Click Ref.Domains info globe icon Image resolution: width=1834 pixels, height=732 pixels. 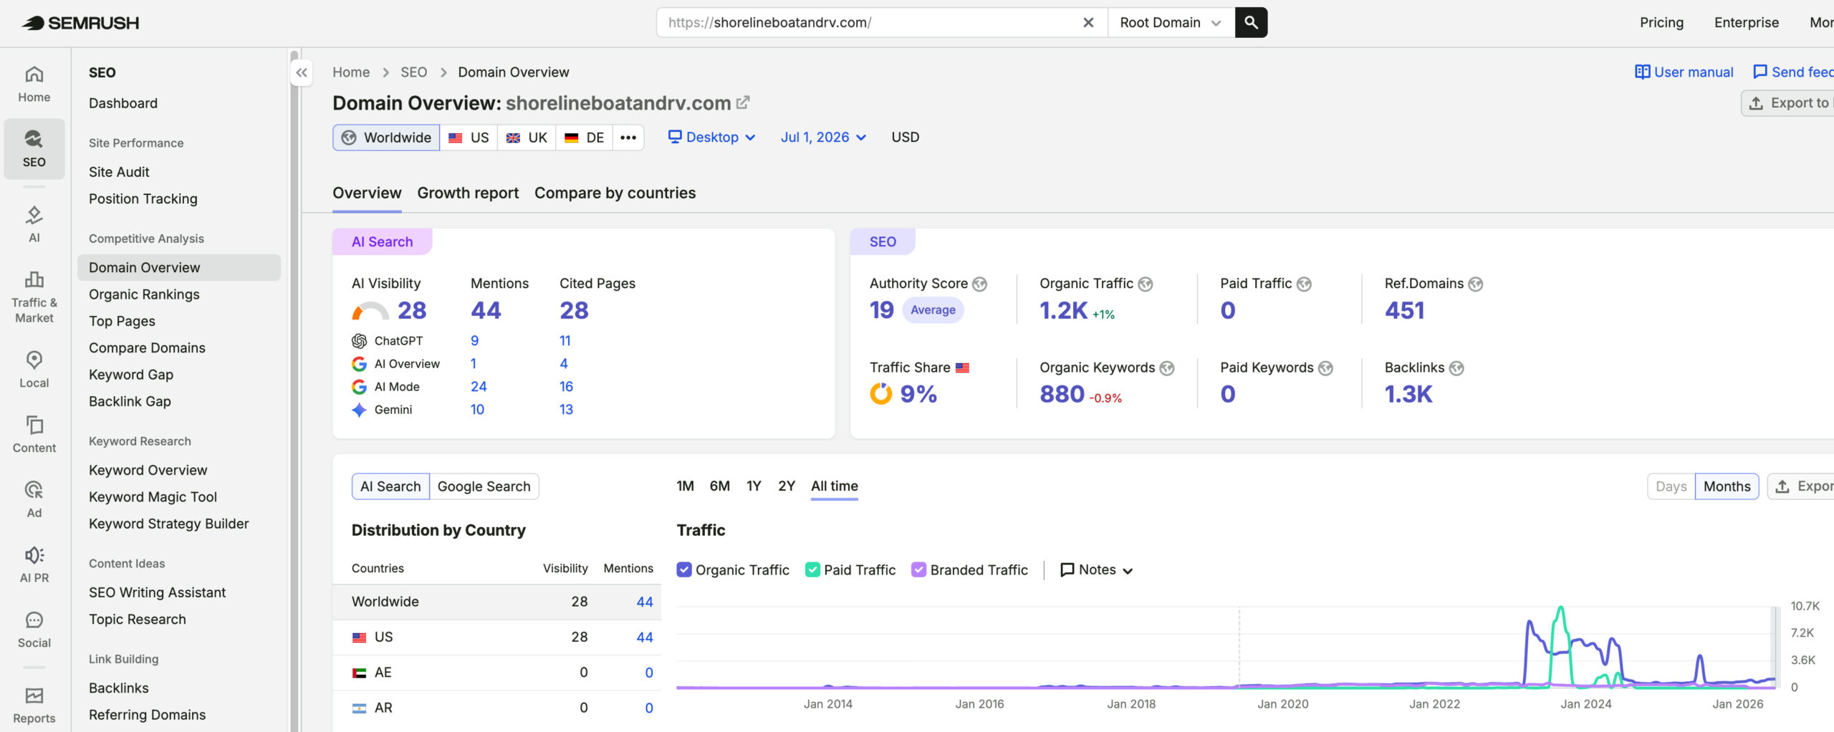click(x=1476, y=284)
